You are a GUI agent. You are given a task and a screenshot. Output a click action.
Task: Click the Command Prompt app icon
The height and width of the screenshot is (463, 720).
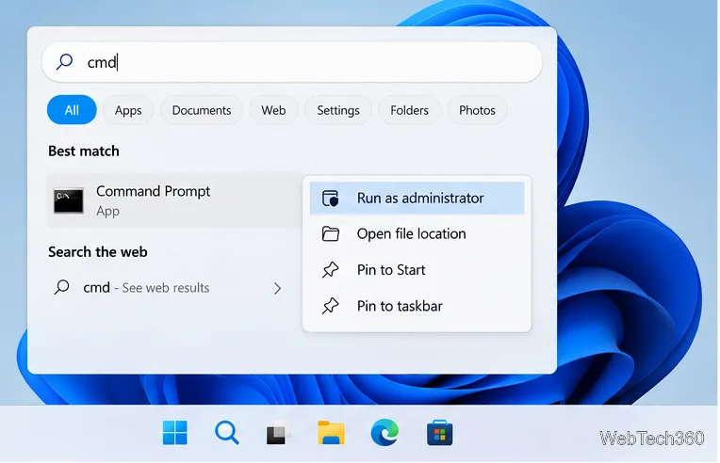[x=69, y=200]
